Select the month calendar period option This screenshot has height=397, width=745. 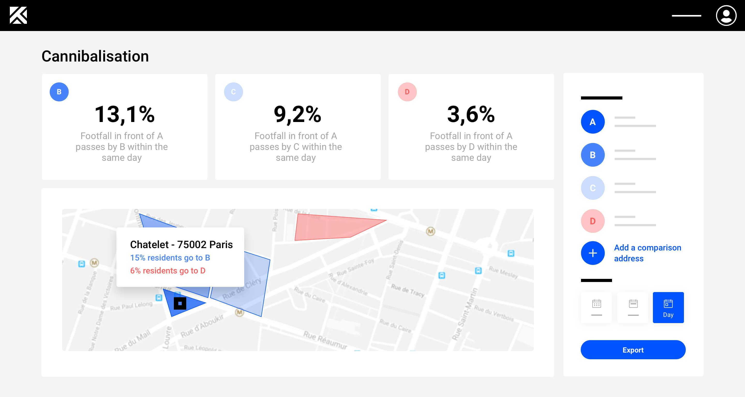click(596, 307)
